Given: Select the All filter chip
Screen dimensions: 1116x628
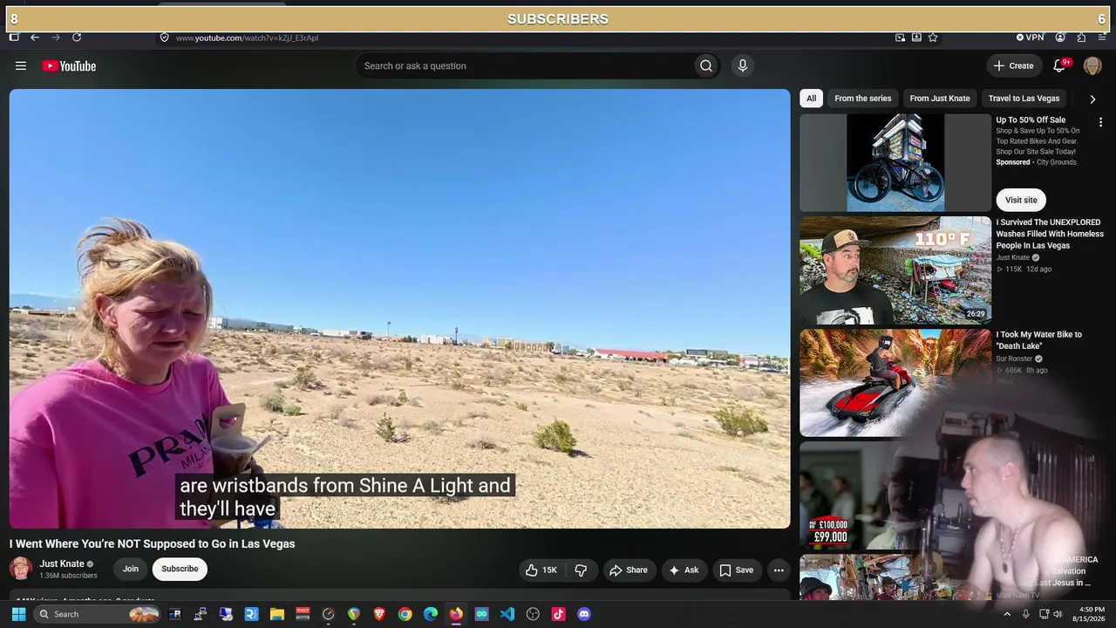Looking at the screenshot, I should (x=811, y=99).
